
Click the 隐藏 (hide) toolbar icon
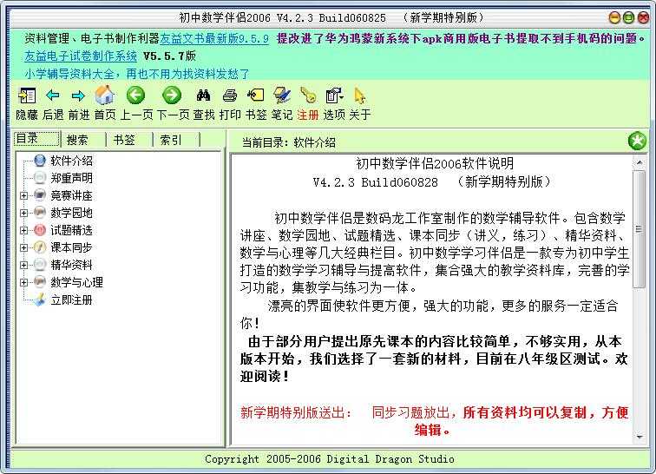tap(27, 95)
